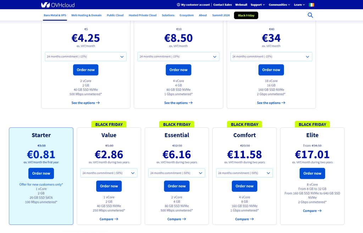363x233 pixels.
Task: Expand the Communities dropdown menu
Action: tap(279, 5)
